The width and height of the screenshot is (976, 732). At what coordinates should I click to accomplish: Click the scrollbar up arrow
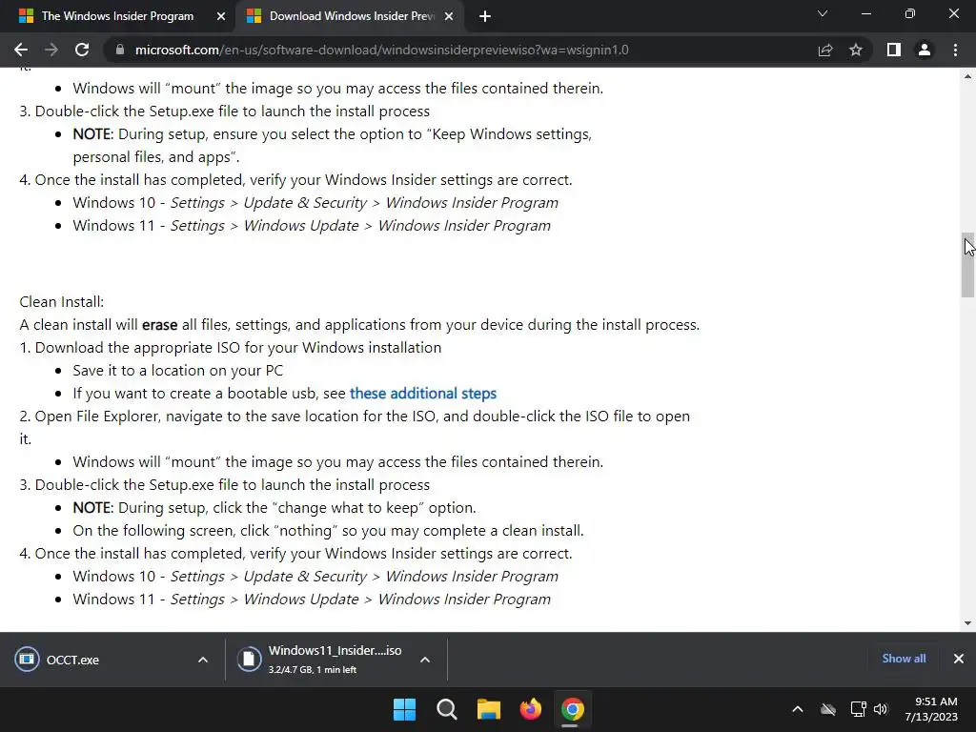(967, 76)
